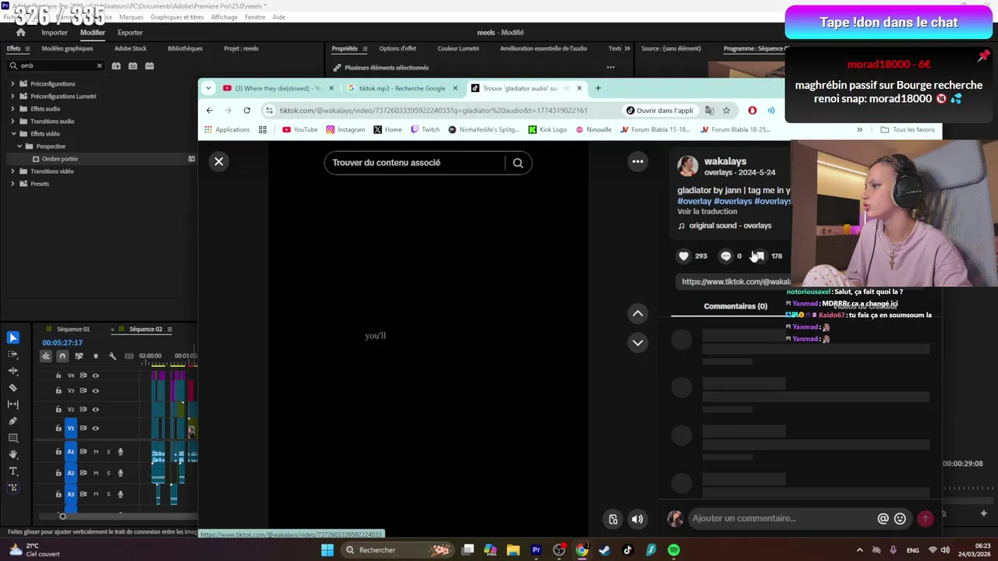Viewport: 998px width, 561px height.
Task: Toggle linked selection in the timeline
Action: [x=79, y=356]
